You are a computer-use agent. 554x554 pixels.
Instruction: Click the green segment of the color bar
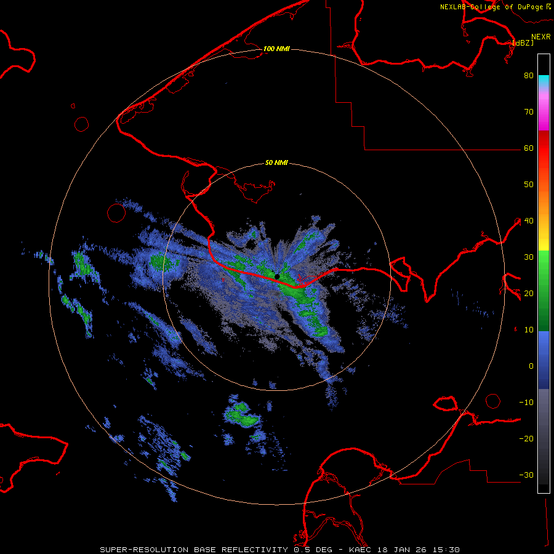(544, 291)
